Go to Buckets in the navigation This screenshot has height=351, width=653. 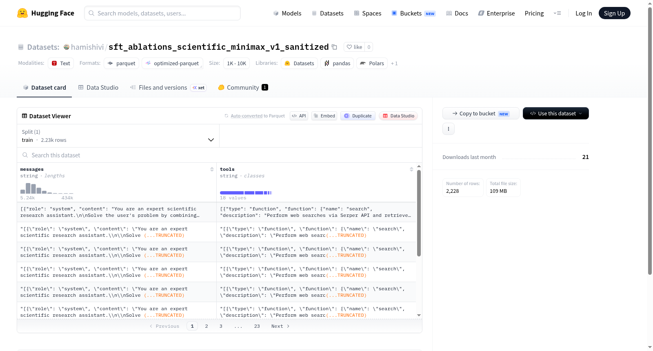coord(413,13)
